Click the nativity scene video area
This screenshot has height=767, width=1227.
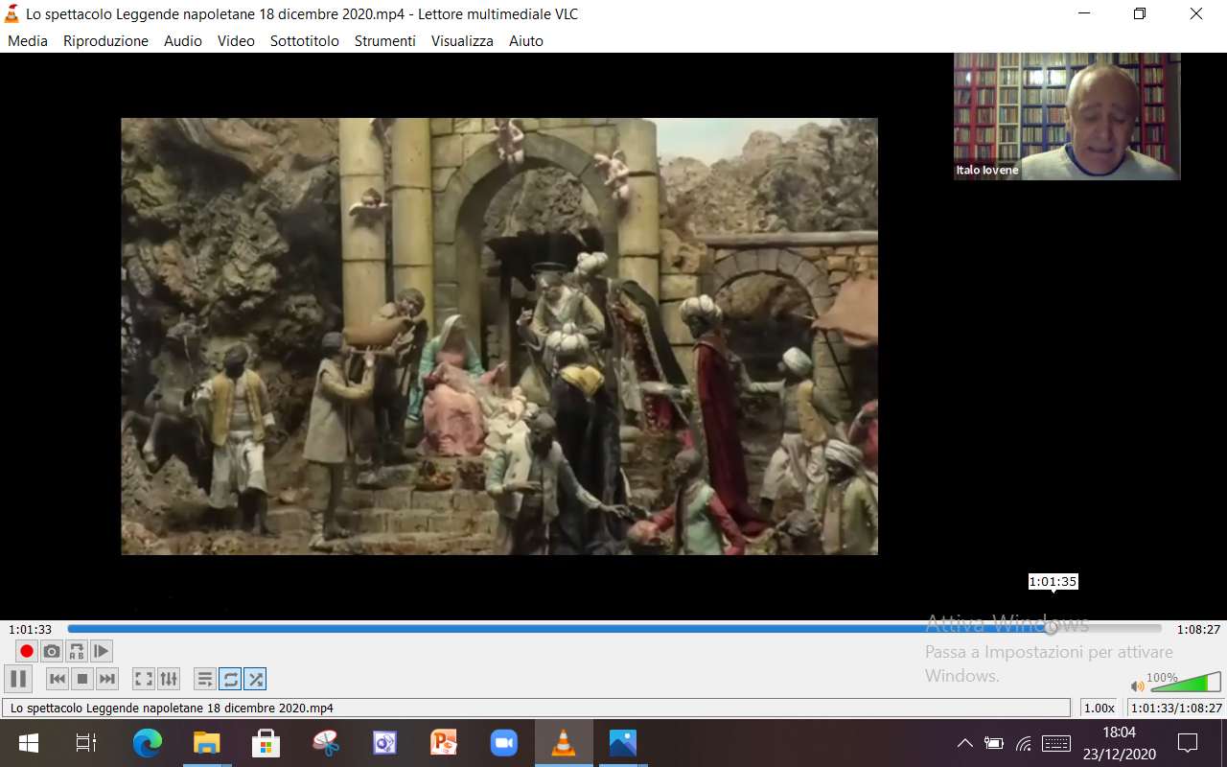coord(499,337)
